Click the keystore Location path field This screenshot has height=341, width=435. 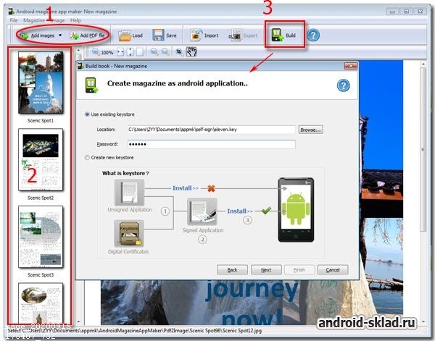click(x=212, y=130)
